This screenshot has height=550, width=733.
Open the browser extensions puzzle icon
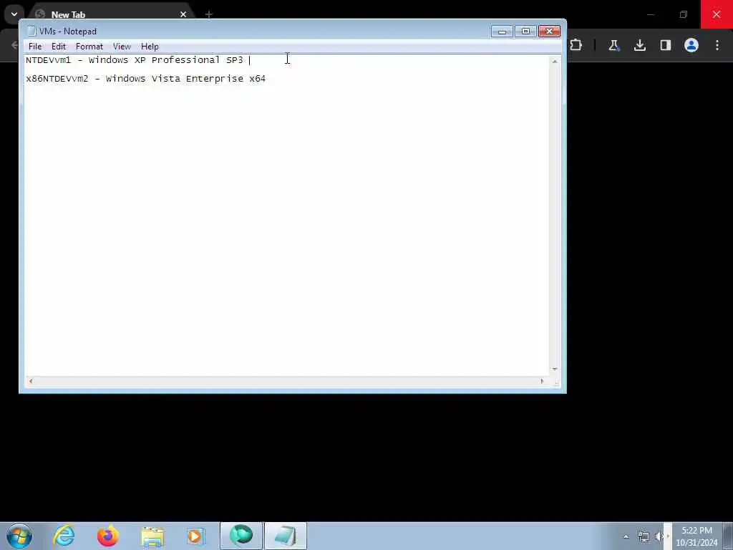click(x=576, y=45)
